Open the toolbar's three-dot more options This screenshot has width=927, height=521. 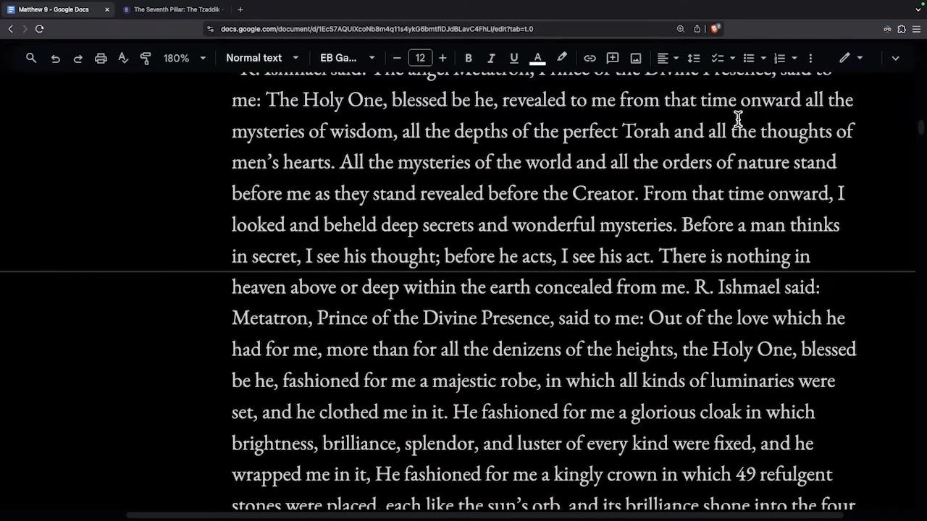(810, 58)
